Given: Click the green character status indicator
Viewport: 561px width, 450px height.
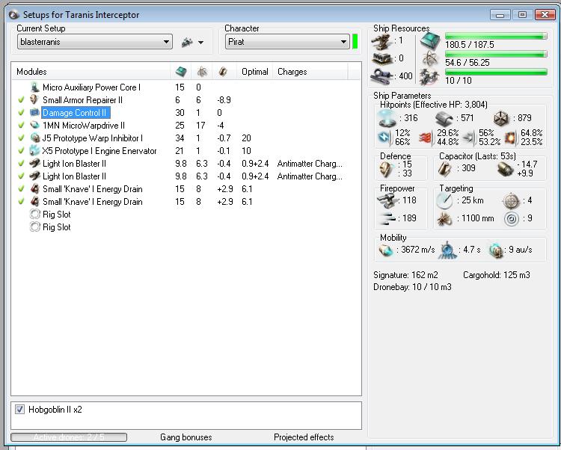Looking at the screenshot, I should click(x=355, y=41).
